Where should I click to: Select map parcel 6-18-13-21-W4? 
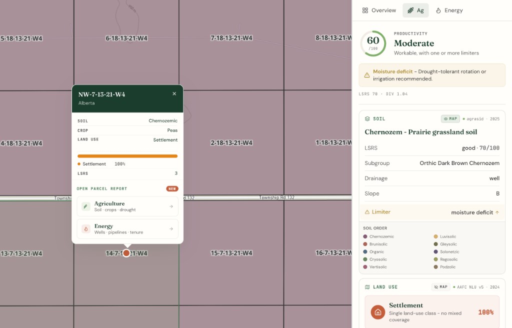point(126,38)
